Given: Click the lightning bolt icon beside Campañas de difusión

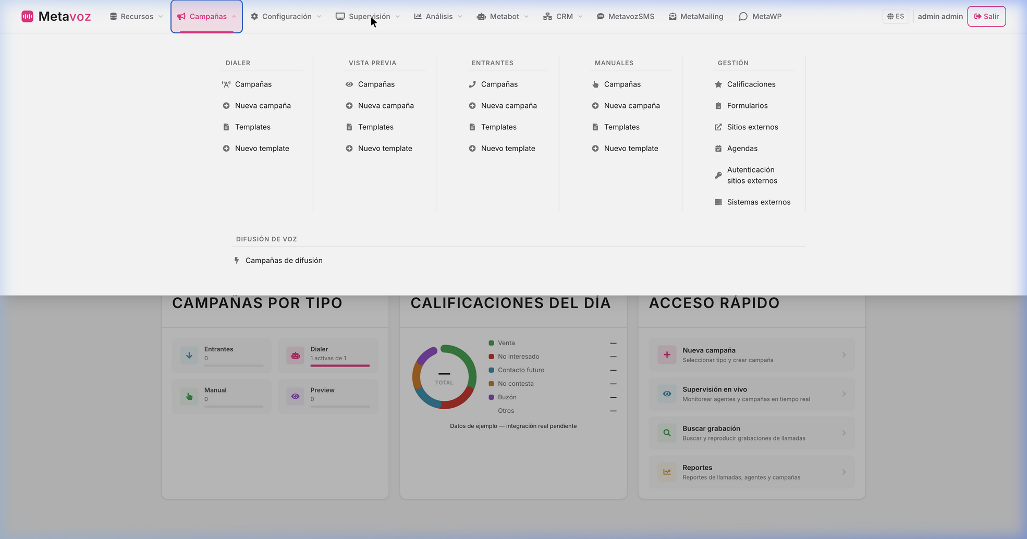Looking at the screenshot, I should pyautogui.click(x=237, y=261).
